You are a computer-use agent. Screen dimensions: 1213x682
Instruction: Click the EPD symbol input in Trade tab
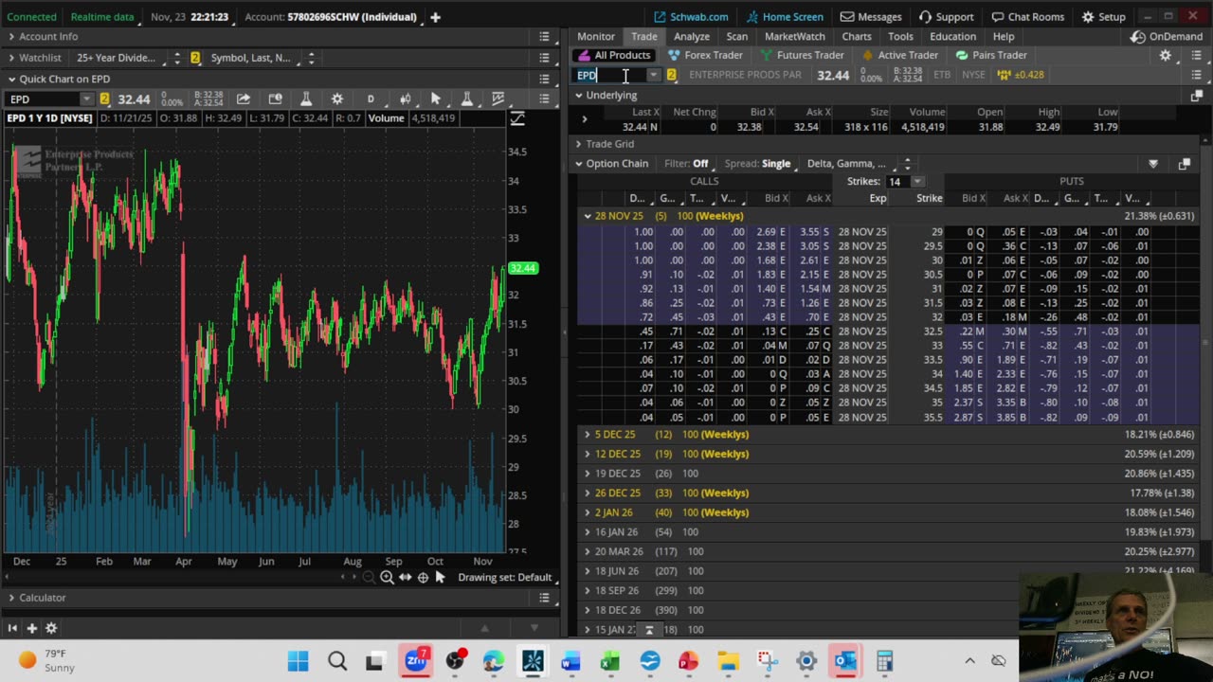610,76
